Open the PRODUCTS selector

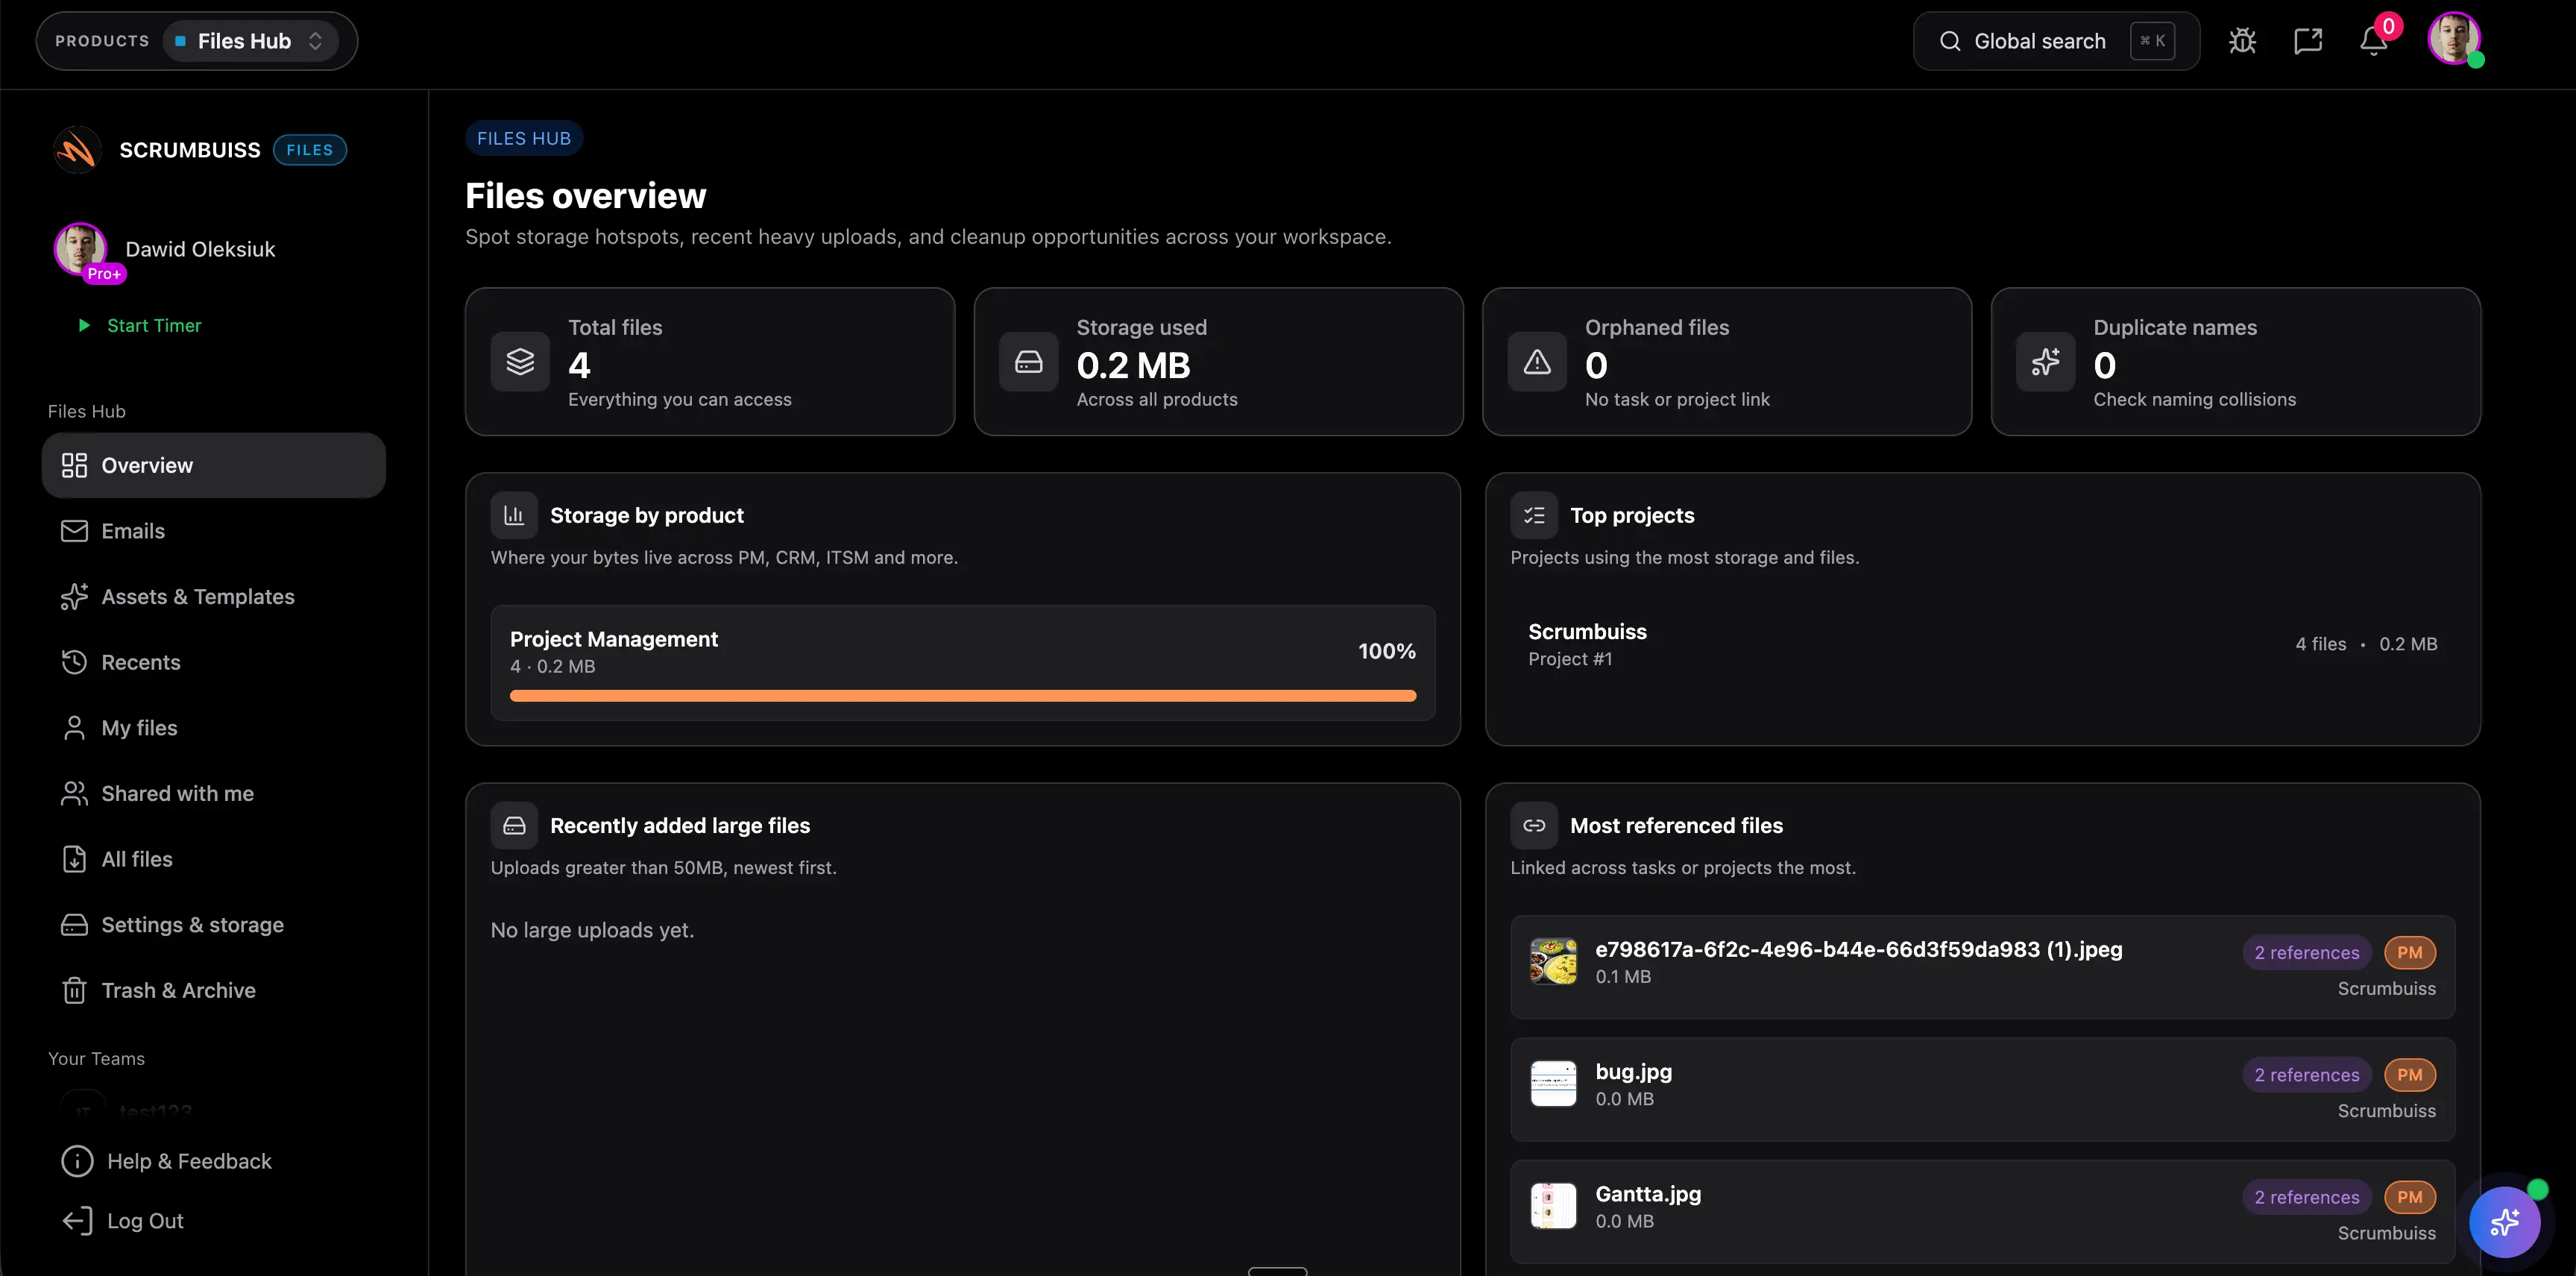point(102,41)
